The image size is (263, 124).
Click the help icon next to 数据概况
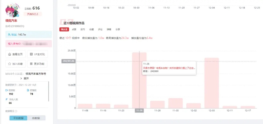tap(16, 111)
